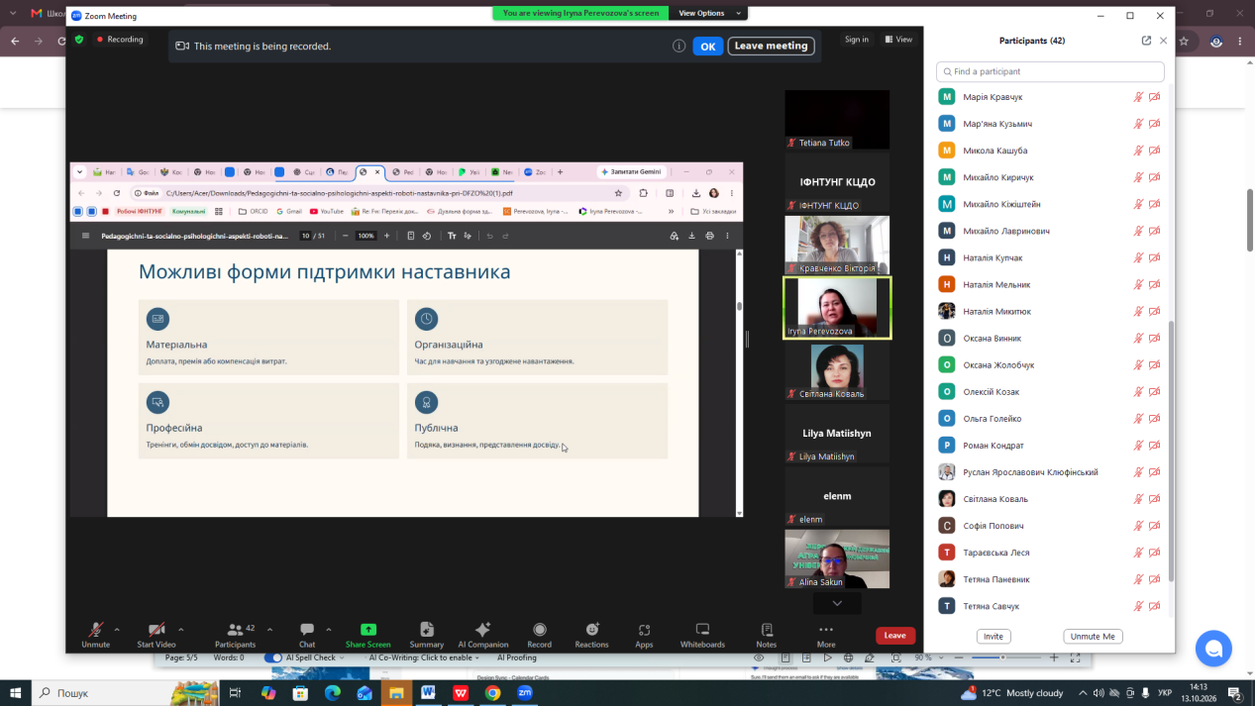
Task: Click the Invite button
Action: pyautogui.click(x=994, y=637)
